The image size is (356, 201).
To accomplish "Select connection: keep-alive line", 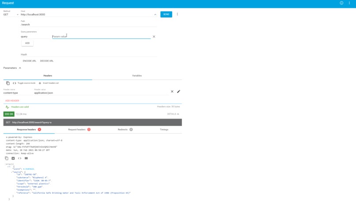I will 19,153.
